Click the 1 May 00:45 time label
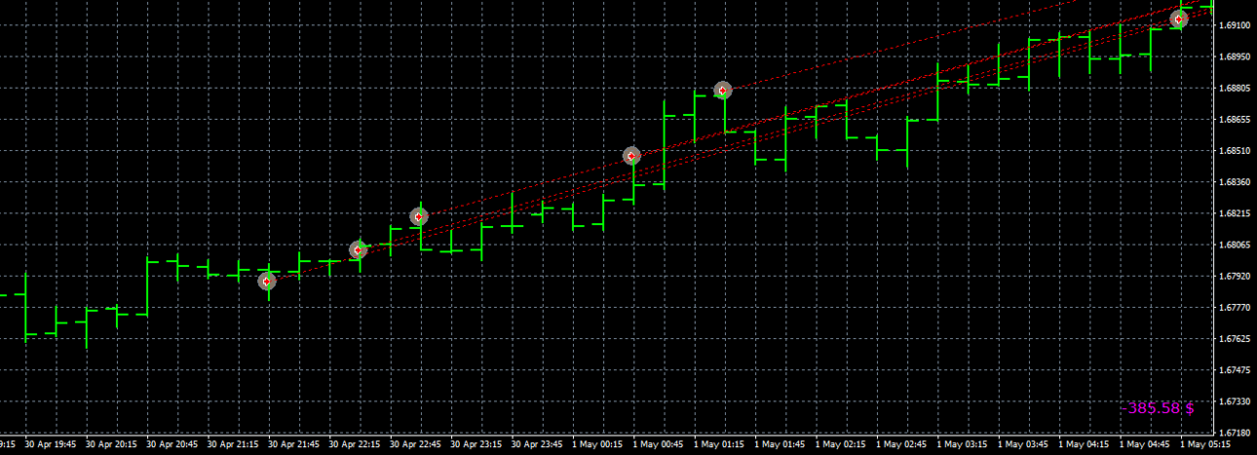 659,444
